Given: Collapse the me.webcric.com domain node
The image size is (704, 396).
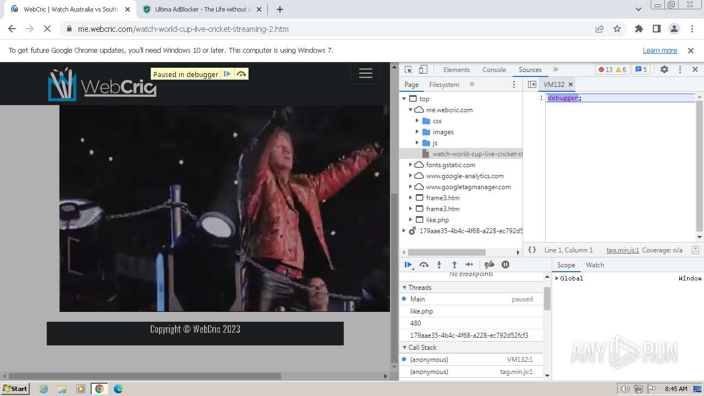Looking at the screenshot, I should 411,110.
